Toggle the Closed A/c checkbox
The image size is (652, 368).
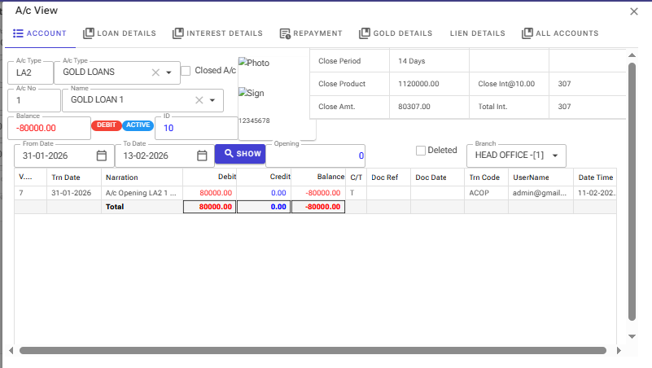186,71
